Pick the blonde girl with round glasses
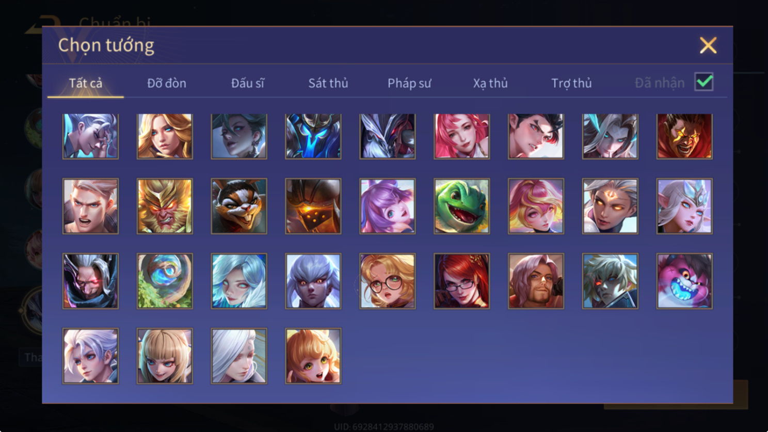Image resolution: width=768 pixels, height=432 pixels. [x=388, y=281]
